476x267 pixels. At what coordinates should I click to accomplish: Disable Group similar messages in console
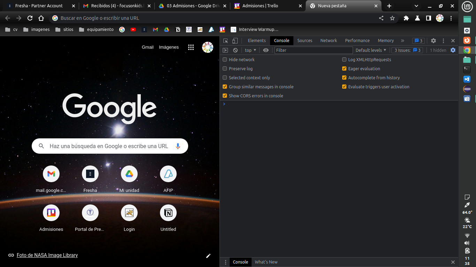coord(225,87)
